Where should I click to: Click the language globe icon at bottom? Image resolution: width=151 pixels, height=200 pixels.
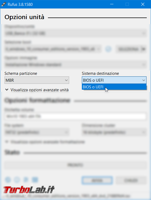[8, 180]
